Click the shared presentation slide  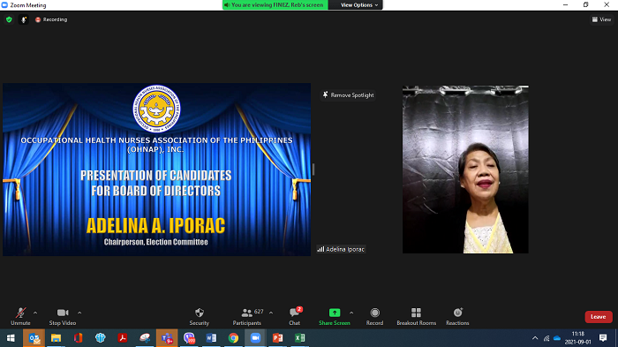[x=156, y=170]
